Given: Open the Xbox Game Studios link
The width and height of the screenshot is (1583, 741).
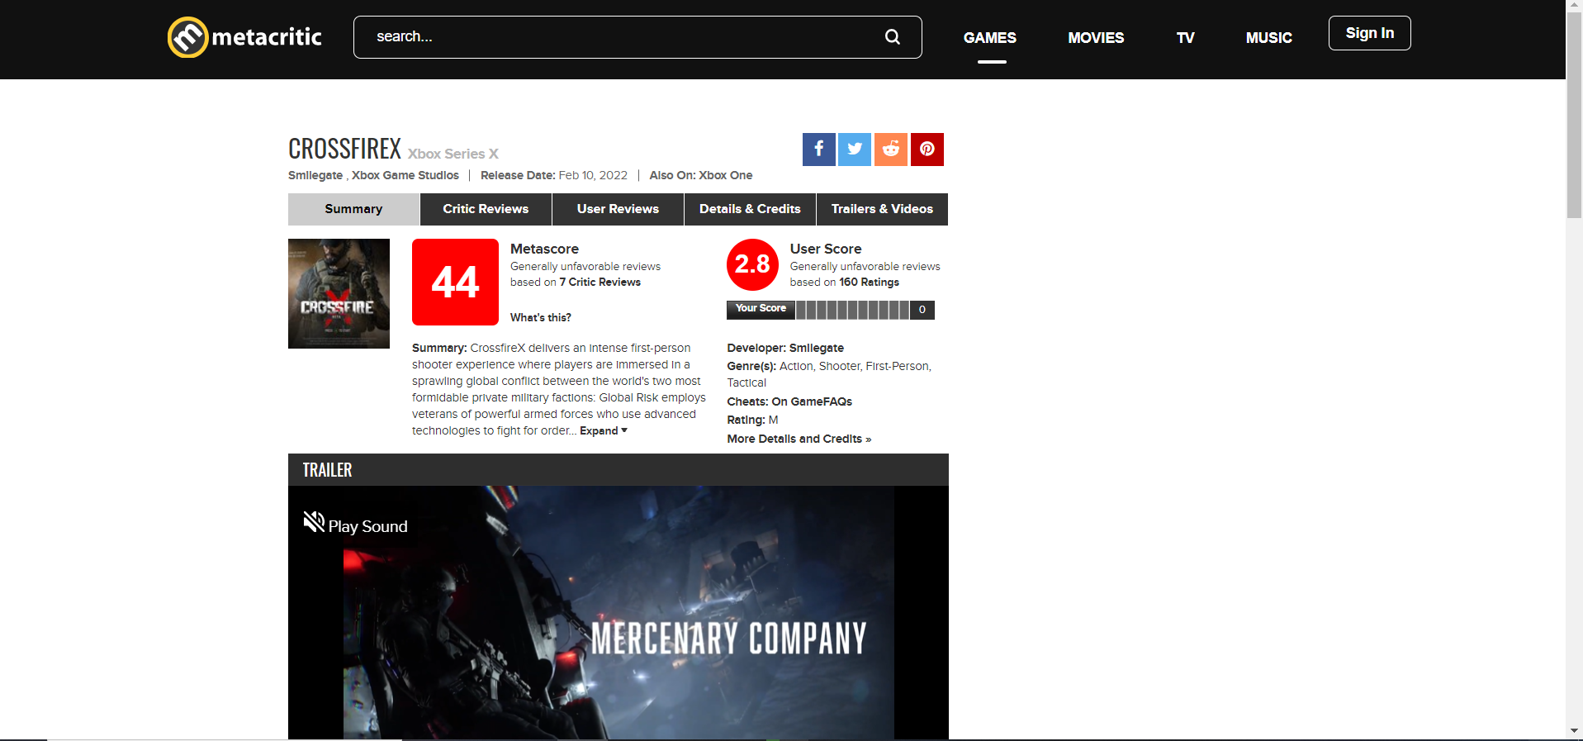Looking at the screenshot, I should 405,175.
